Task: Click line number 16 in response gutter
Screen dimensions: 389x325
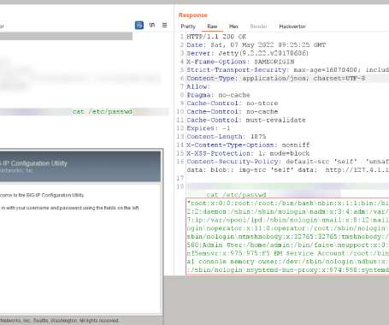Action: (x=180, y=162)
